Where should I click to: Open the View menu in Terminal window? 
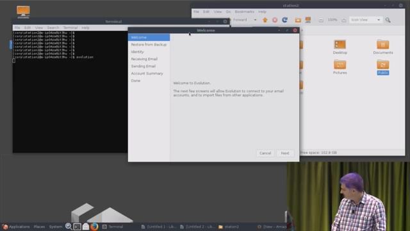[x=39, y=28]
